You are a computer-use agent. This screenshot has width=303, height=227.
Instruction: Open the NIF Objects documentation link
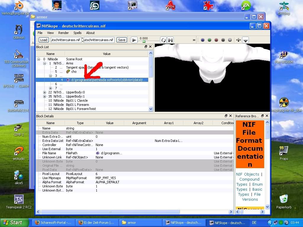247,174
